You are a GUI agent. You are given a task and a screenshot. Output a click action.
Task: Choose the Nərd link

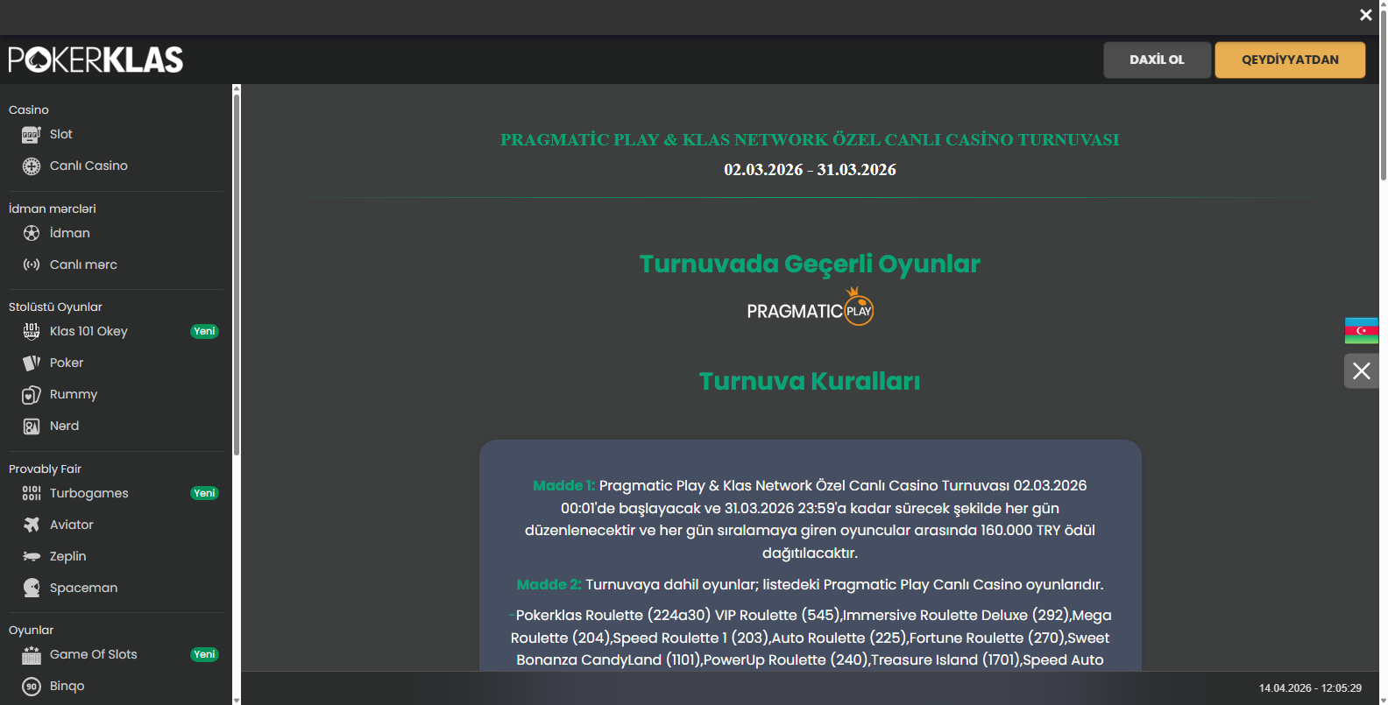pyautogui.click(x=64, y=426)
